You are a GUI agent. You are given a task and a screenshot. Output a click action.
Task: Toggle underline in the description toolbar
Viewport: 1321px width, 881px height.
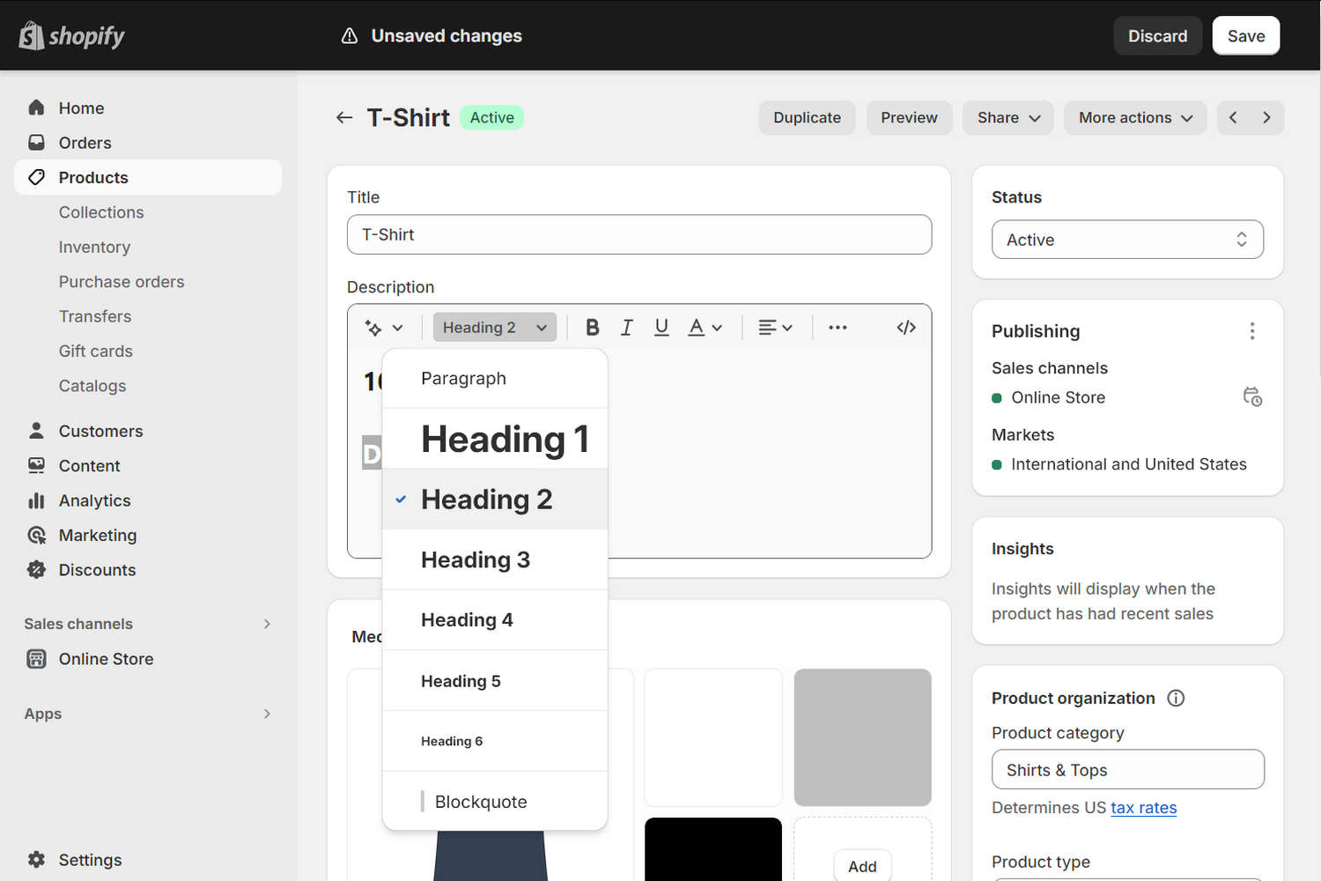[x=661, y=327]
